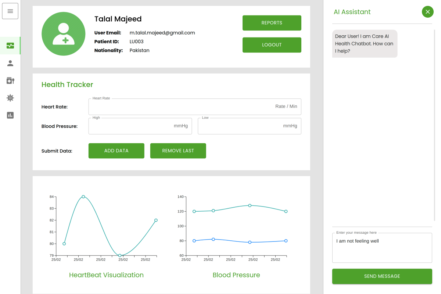Open the virus info sidebar icon
Screen dimensions: 441x294
coord(10,98)
